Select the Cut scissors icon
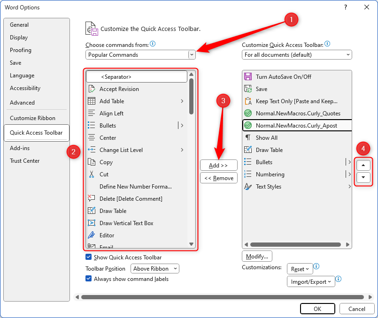The image size is (378, 318). [92, 174]
